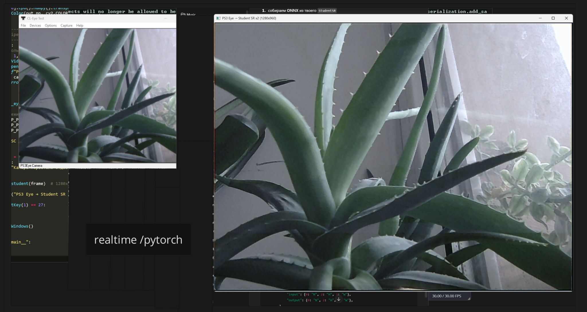
Task: Click the folder icon left of Music label
Action: pos(183,14)
